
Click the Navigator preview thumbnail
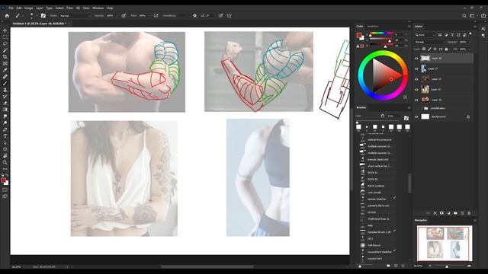click(x=445, y=244)
